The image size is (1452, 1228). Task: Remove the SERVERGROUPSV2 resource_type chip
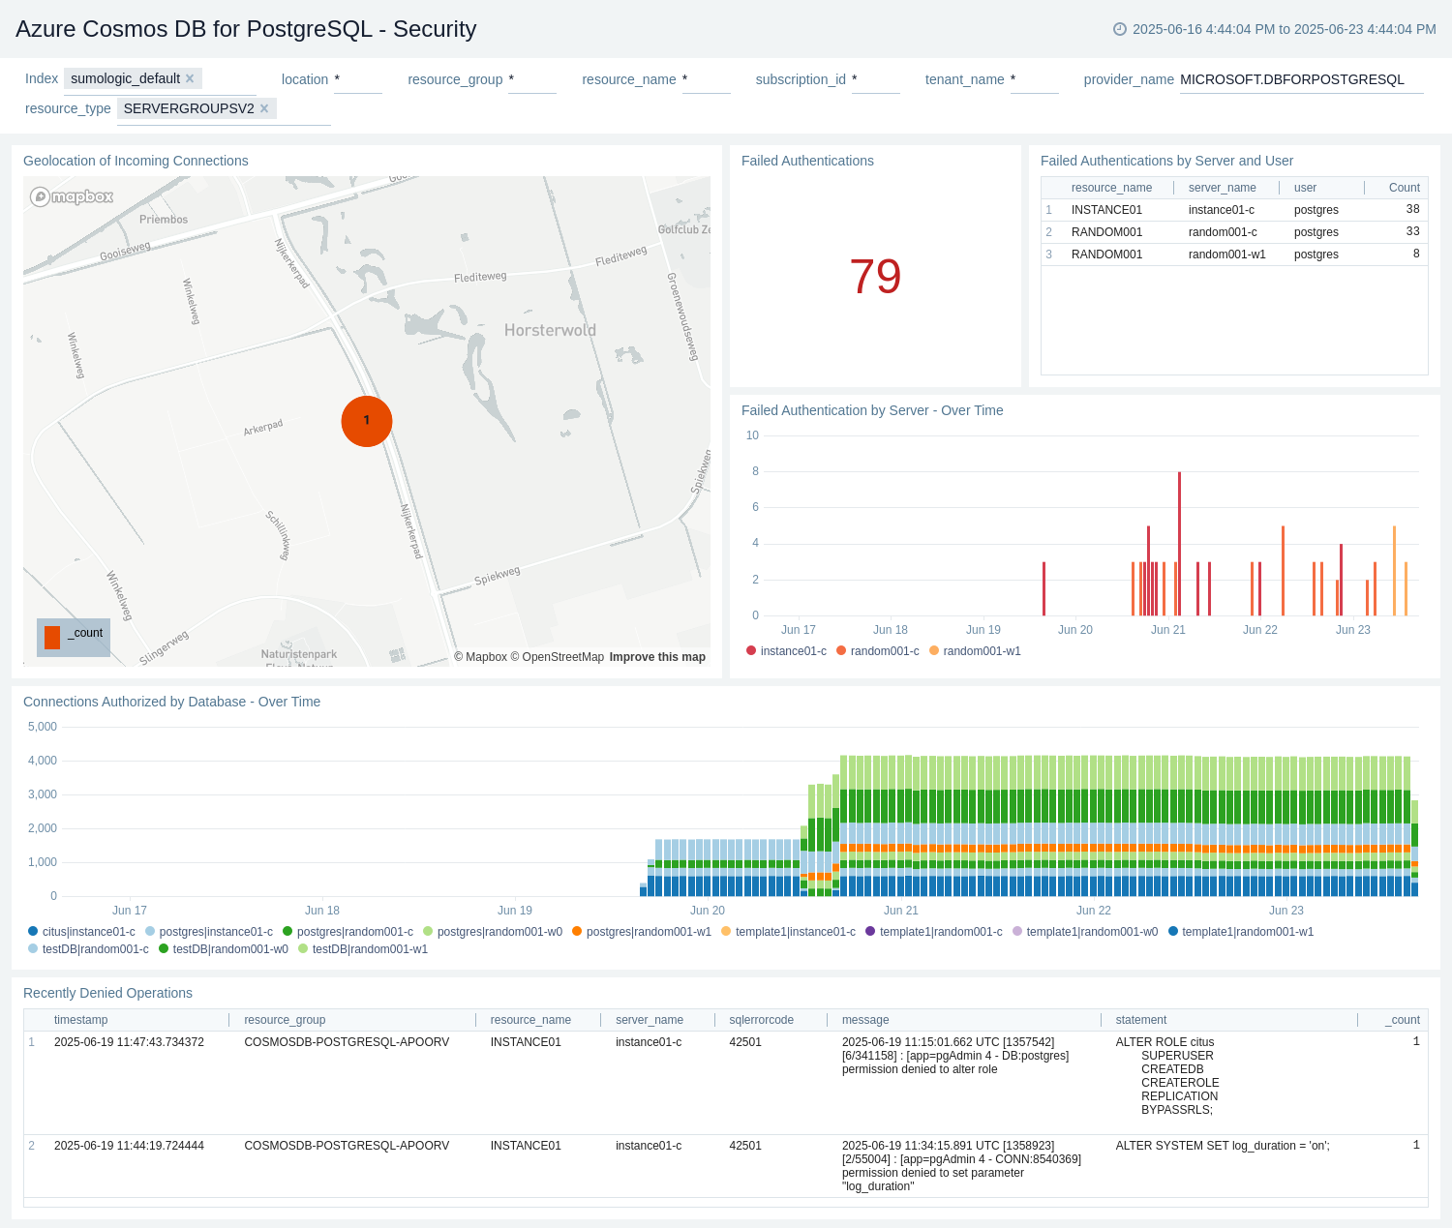point(264,108)
